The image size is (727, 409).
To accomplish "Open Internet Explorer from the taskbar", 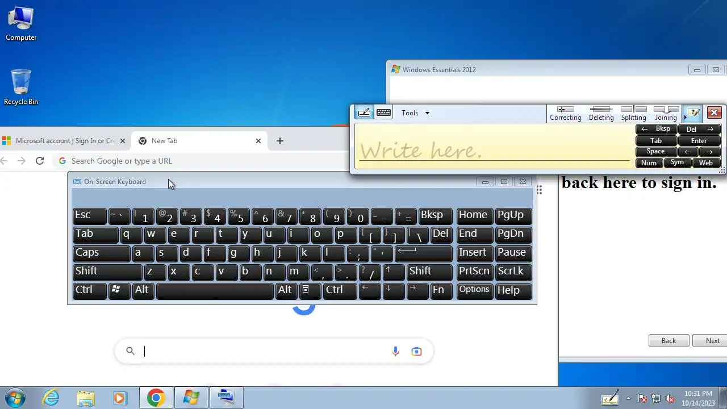I will tap(51, 398).
